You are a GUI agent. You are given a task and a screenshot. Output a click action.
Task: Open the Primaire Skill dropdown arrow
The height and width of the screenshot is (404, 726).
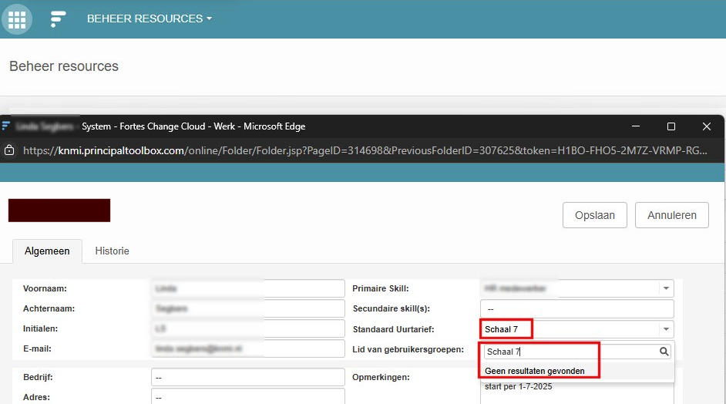[665, 288]
